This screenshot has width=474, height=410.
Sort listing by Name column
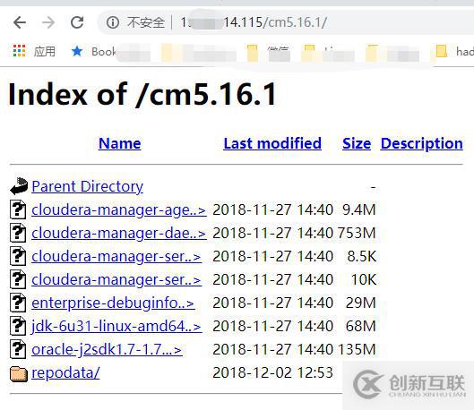coord(120,144)
